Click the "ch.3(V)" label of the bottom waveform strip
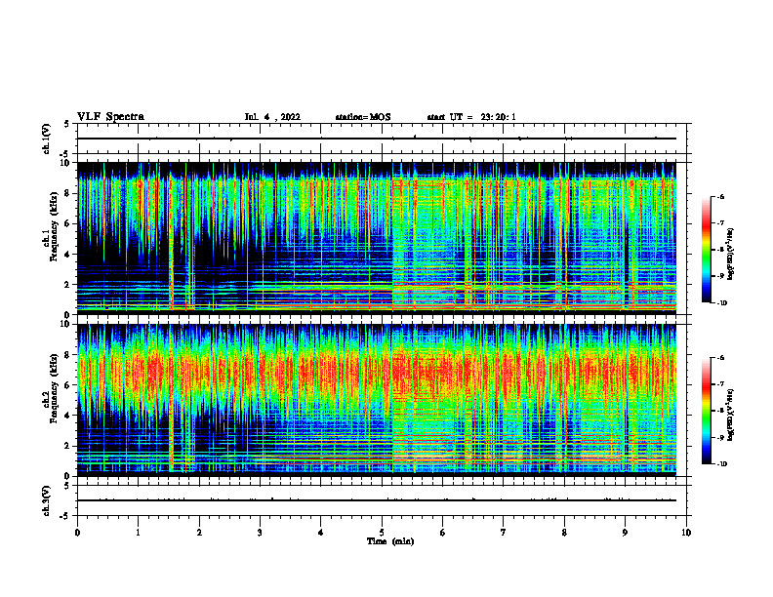The image size is (773, 597). [x=46, y=500]
